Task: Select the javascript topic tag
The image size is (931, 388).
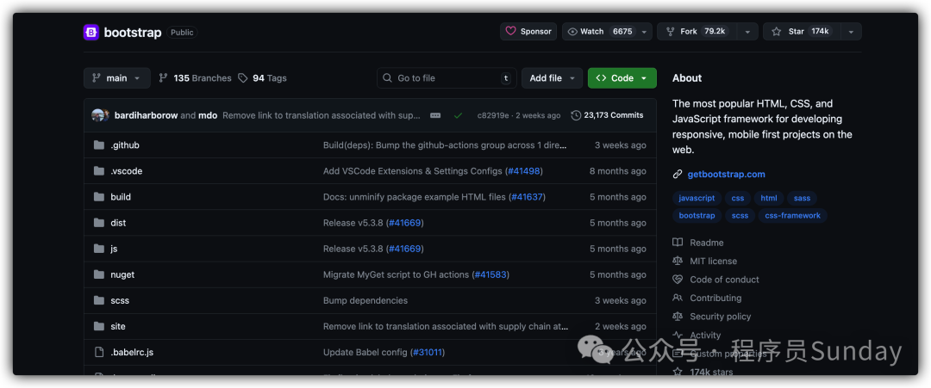Action: click(697, 198)
